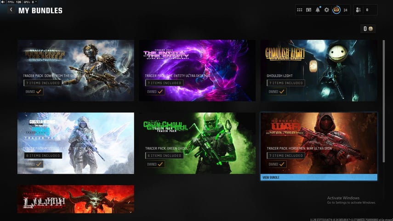Click '6 Items Included' on Green Ghoul
Screen dimensions: 393x221
(164, 156)
